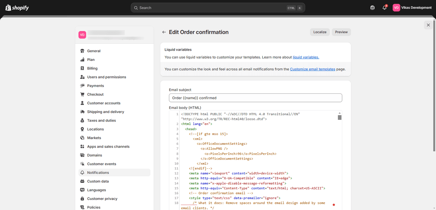Open Vikas Development account menu
This screenshot has height=210, width=436.
412,8
